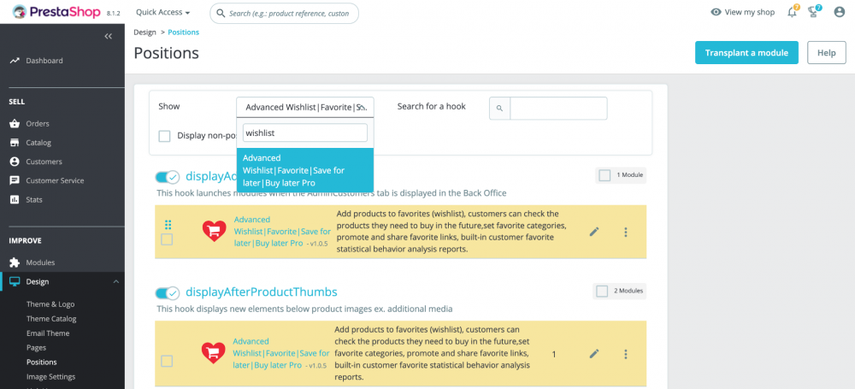Check the Display non-positionable hooks checkbox

pyautogui.click(x=165, y=136)
